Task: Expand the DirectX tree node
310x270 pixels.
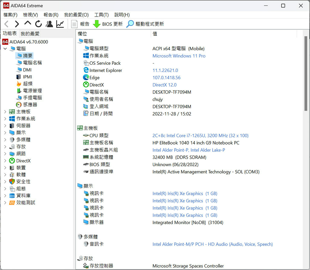Action: point(5,161)
